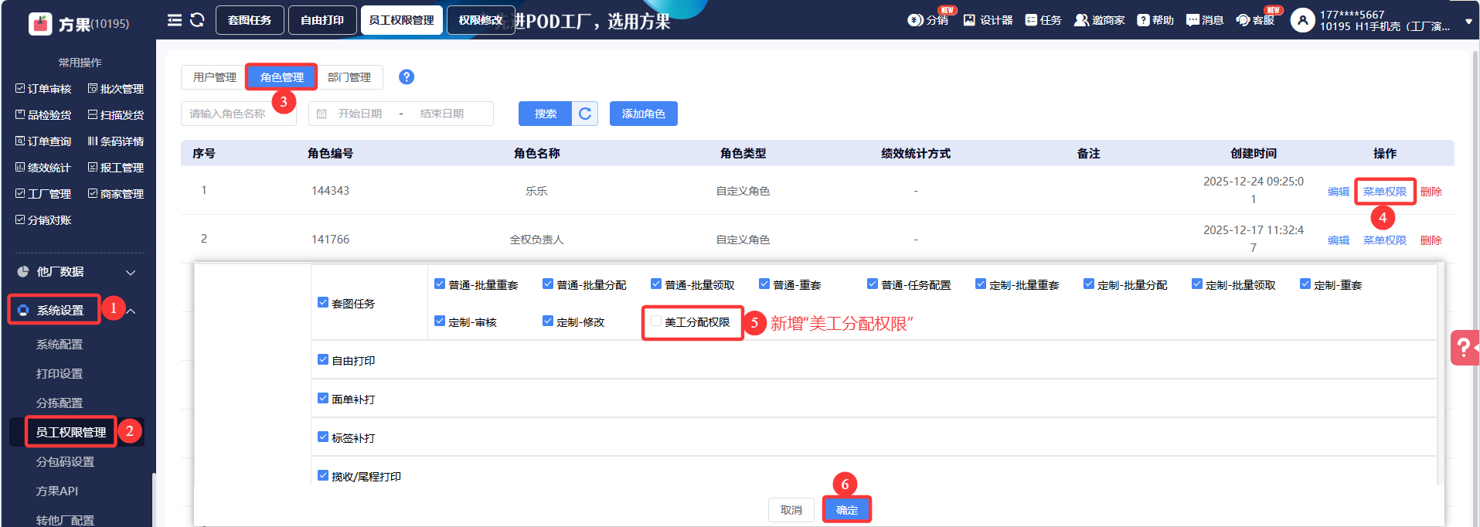Open 工厂管理 shortcut
Viewport: 1480px width, 527px height.
tap(43, 194)
